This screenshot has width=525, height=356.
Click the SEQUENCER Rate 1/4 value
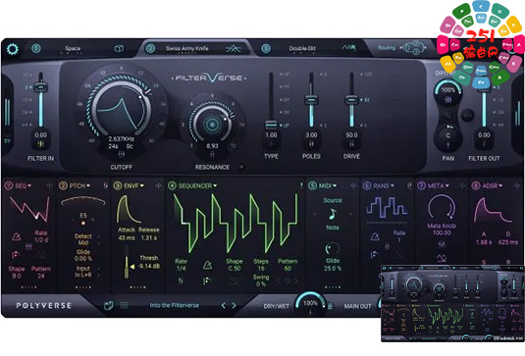[181, 269]
